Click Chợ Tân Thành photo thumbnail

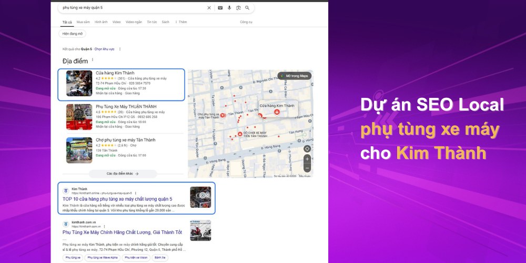click(79, 150)
